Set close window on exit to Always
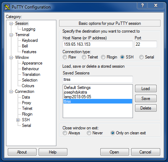The width and height of the screenshot is (168, 162). tap(65, 133)
